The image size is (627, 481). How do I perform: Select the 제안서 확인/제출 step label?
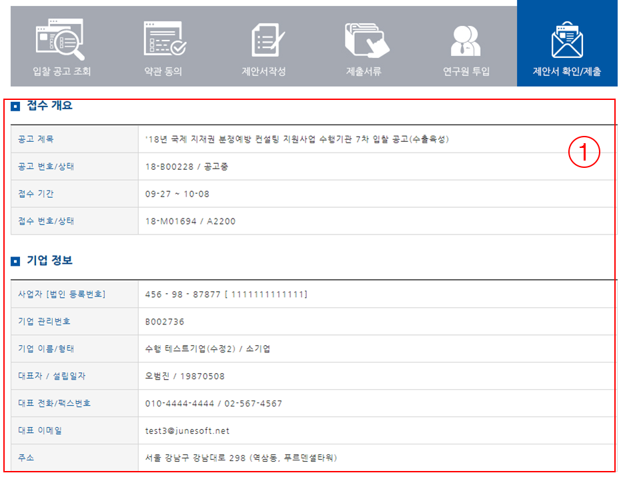click(x=566, y=71)
